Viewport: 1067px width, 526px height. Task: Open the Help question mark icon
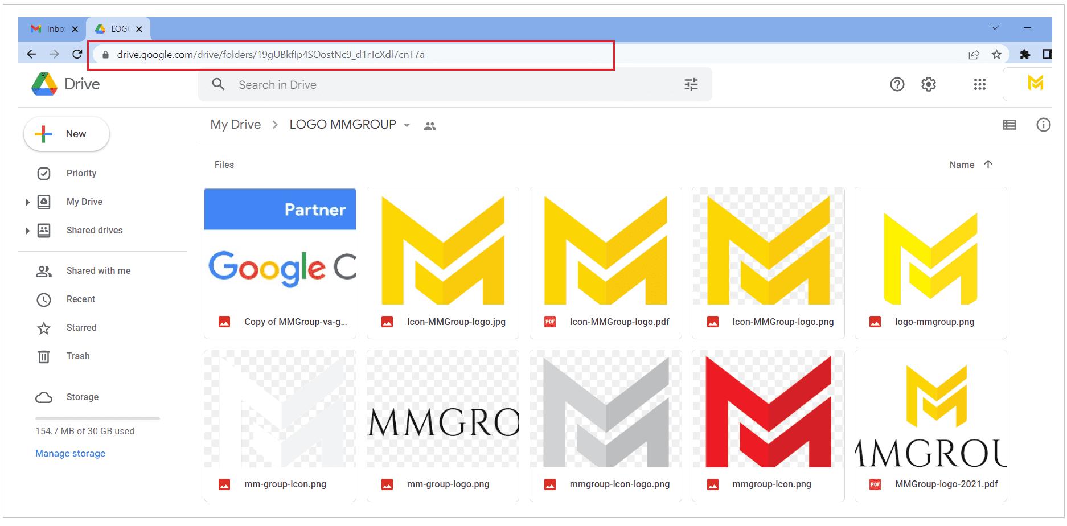897,85
